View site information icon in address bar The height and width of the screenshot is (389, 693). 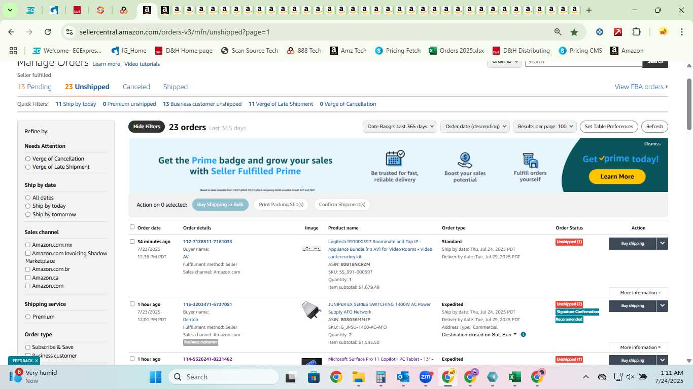pyautogui.click(x=69, y=32)
